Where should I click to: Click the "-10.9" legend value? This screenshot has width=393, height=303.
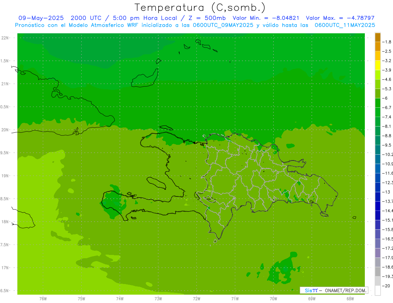(x=387, y=164)
